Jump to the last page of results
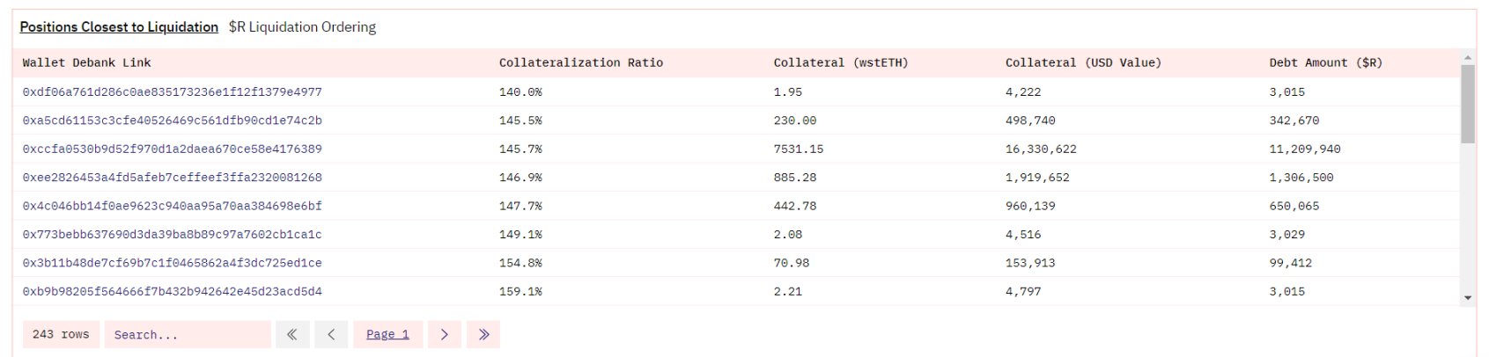Image resolution: width=1489 pixels, height=357 pixels. coord(483,334)
